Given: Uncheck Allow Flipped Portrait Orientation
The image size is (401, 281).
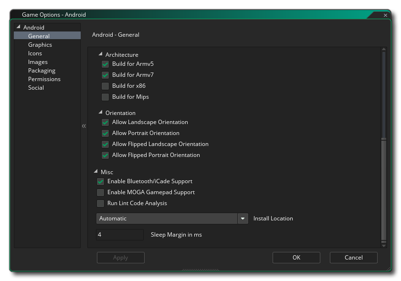Looking at the screenshot, I should pos(105,155).
